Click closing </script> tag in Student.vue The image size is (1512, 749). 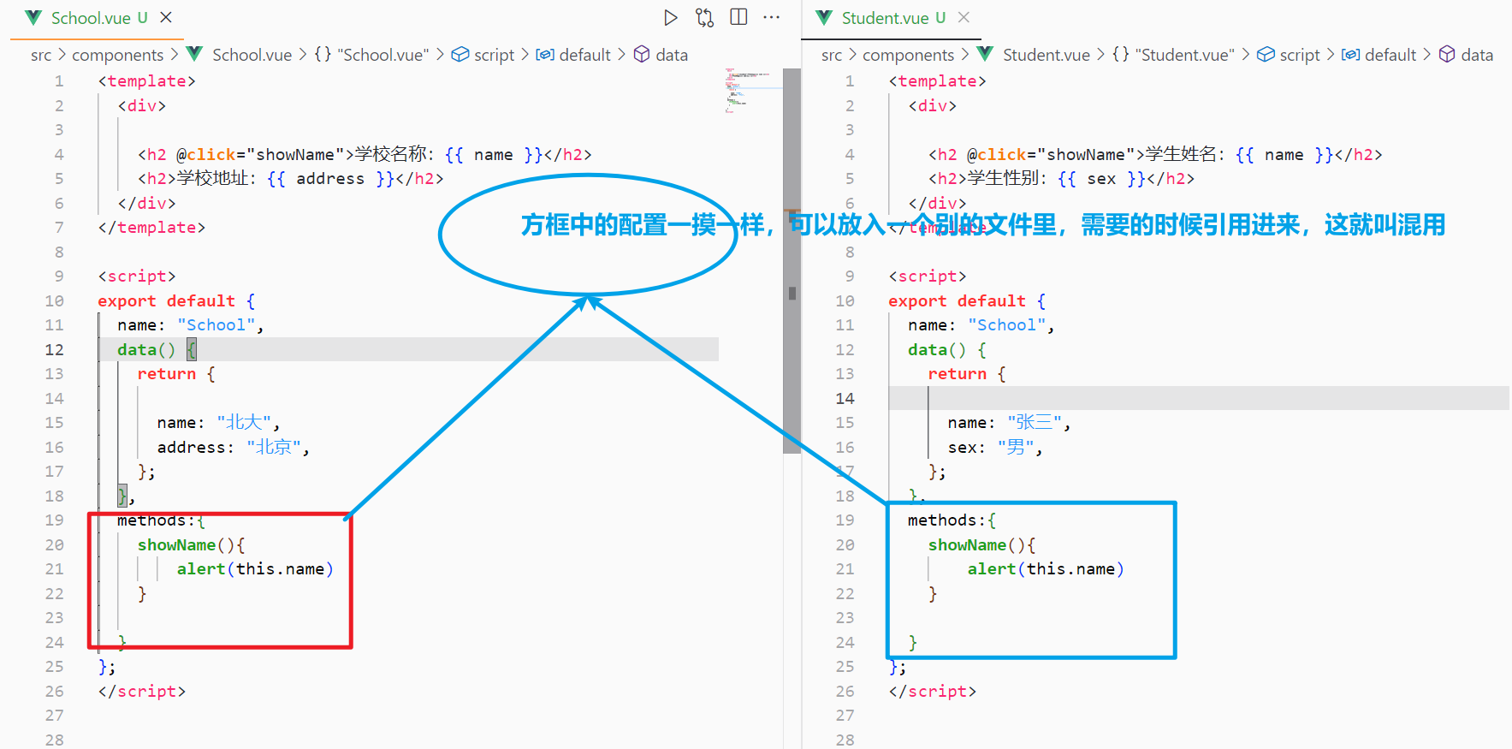coord(933,691)
